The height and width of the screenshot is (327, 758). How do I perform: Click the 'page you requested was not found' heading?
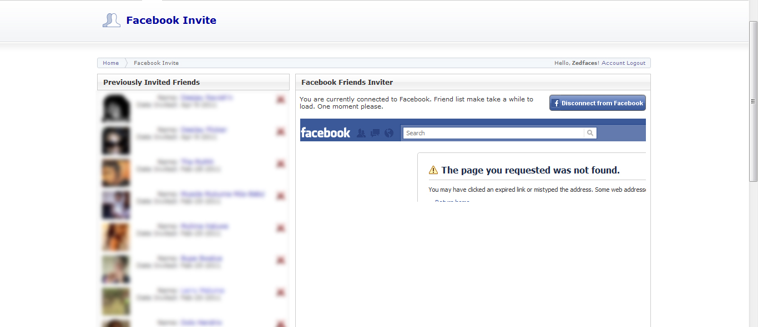[530, 170]
